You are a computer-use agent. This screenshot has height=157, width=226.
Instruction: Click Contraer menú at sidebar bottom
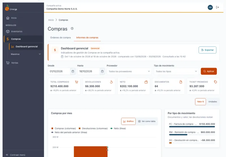point(18,155)
